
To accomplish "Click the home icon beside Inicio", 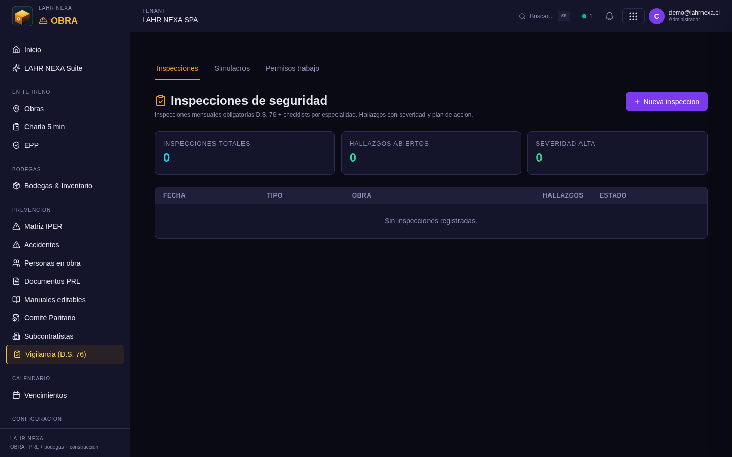I will [16, 50].
